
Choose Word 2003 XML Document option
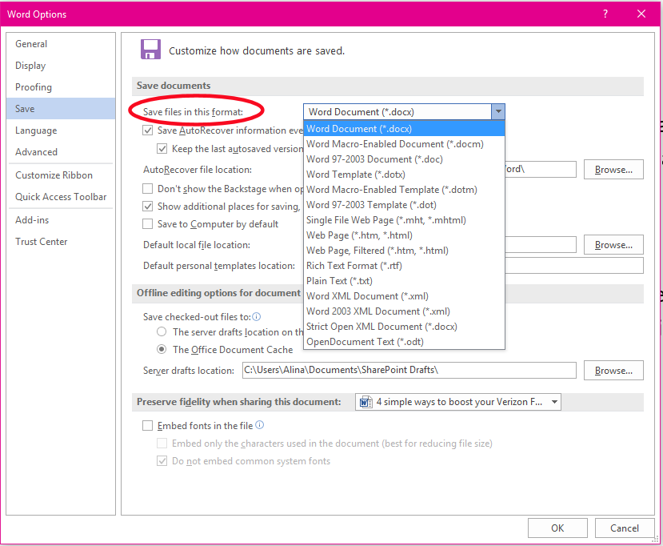click(404, 311)
